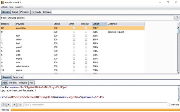This screenshot has width=180, height=112.
Task: Select the user payload row
Action: 73,62
